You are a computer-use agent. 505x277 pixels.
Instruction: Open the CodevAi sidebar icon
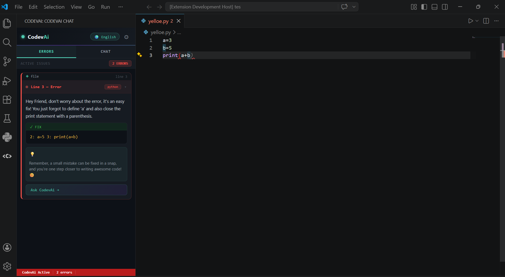7,156
